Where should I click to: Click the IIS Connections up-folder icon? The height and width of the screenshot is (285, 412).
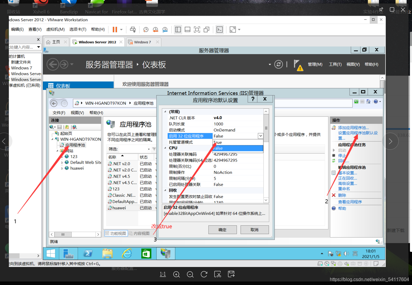(x=67, y=127)
